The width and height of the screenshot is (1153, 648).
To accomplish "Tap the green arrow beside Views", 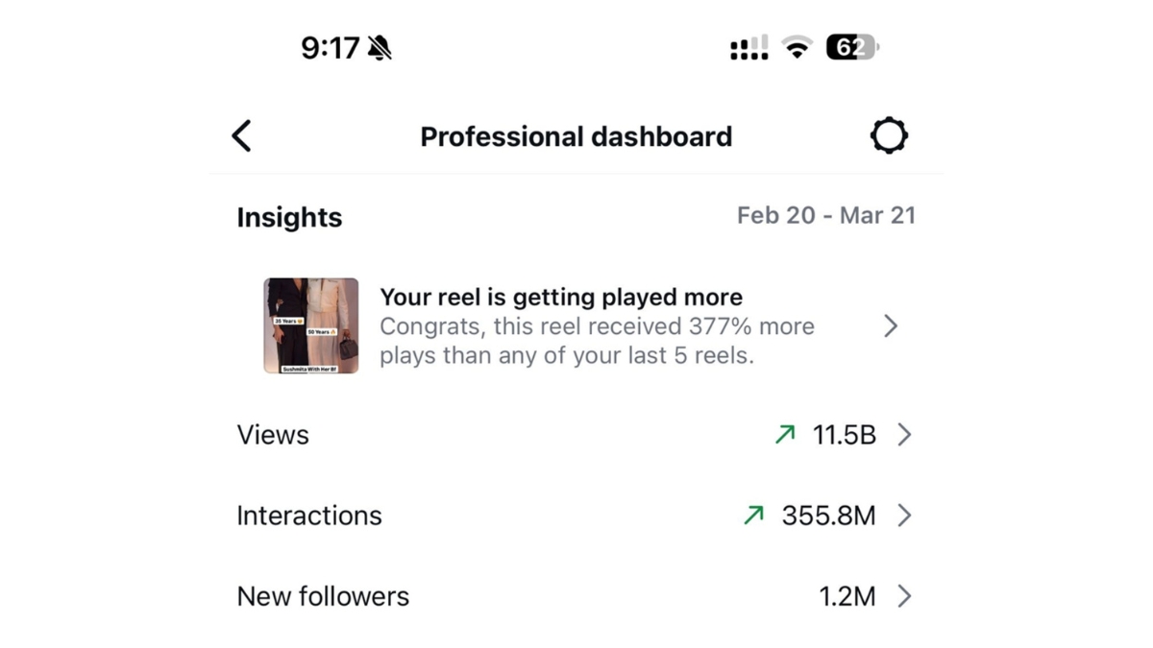I will point(785,435).
